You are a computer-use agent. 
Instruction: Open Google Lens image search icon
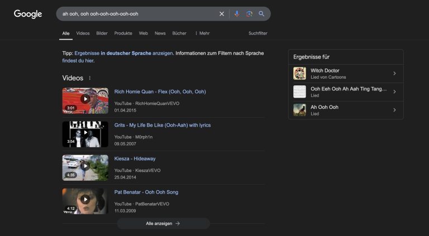point(249,14)
